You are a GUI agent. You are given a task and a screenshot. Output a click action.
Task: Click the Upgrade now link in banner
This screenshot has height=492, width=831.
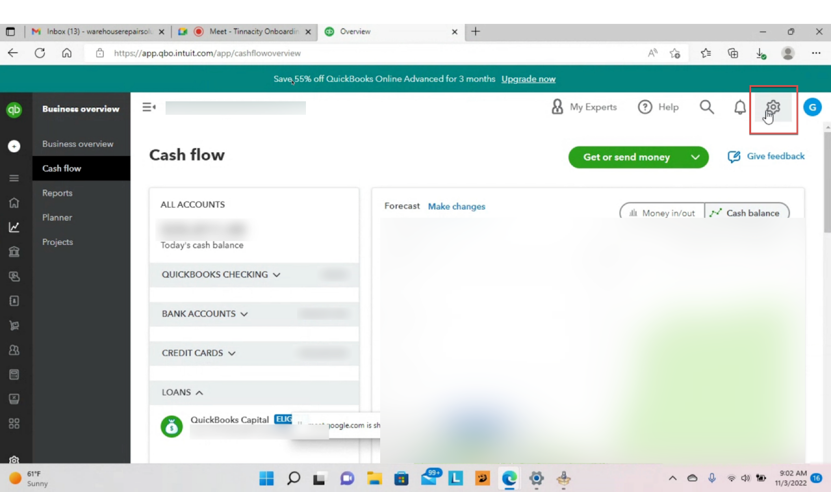528,79
